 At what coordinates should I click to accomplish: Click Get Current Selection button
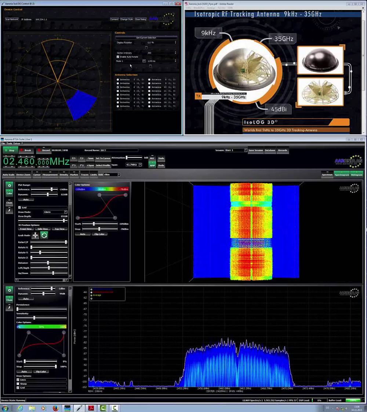(146, 38)
